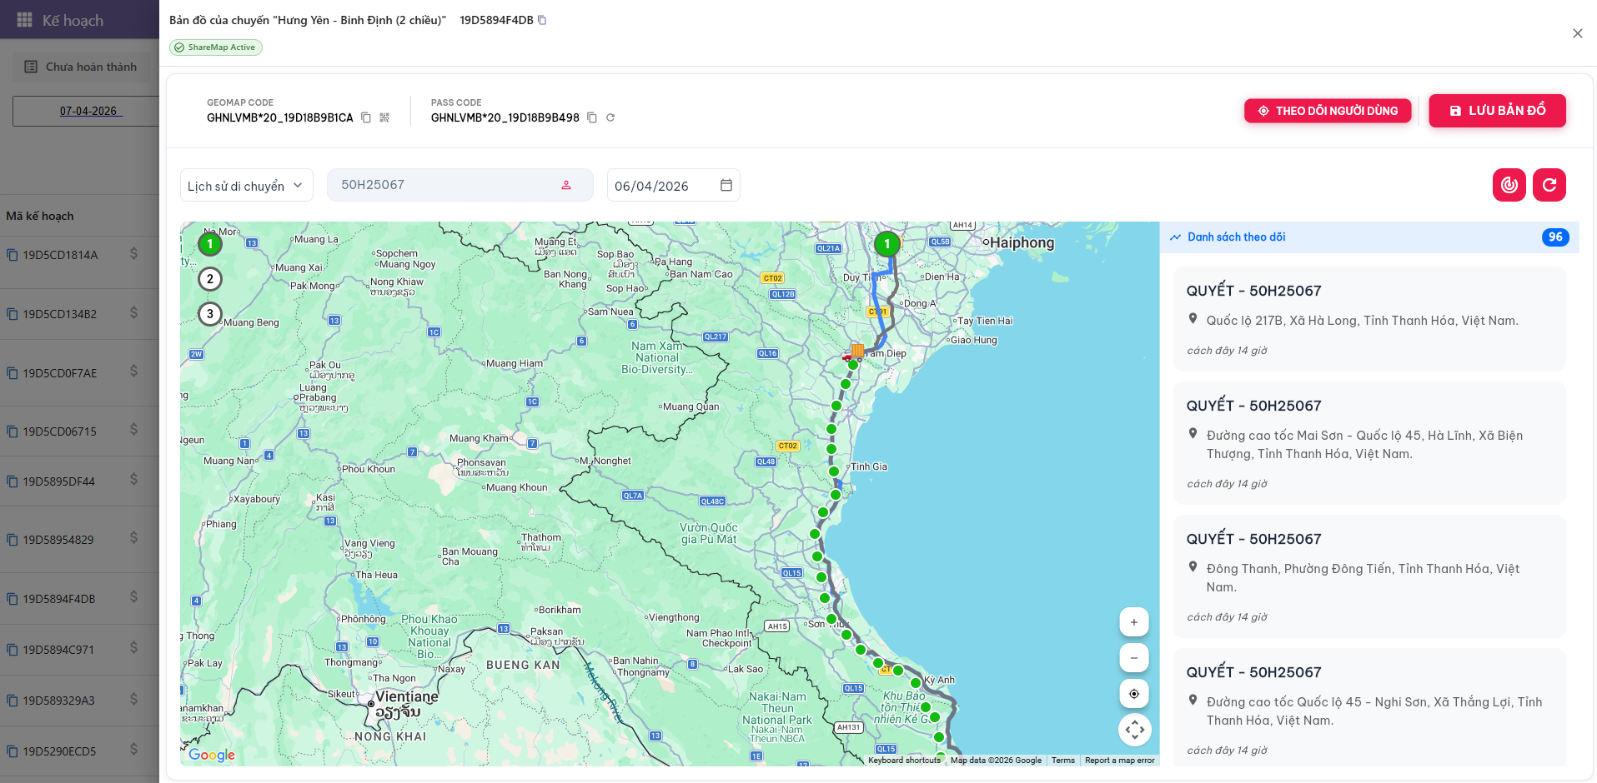Open the Lịch sử di chuyển dropdown
The image size is (1597, 783).
246,185
